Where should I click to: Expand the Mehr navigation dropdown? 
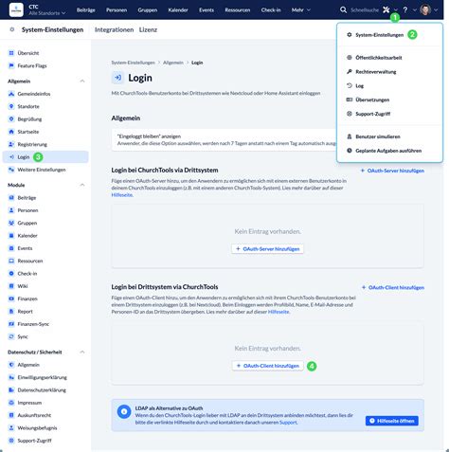point(301,10)
